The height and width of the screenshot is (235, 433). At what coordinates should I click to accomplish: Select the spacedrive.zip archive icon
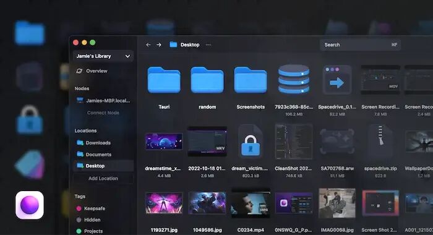(x=380, y=142)
